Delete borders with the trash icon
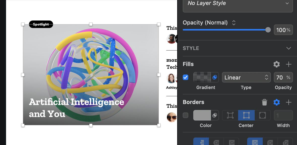The width and height of the screenshot is (297, 145). 265,102
